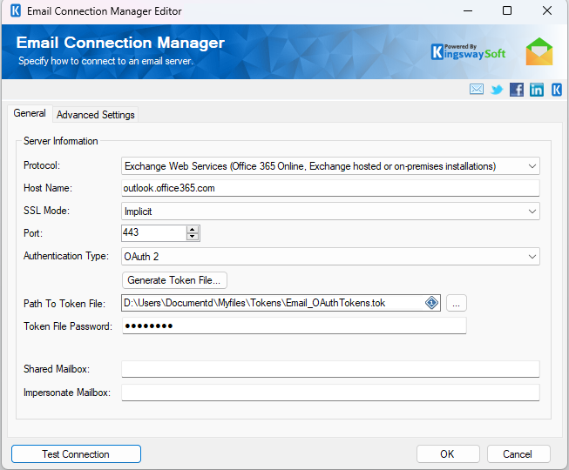Image resolution: width=569 pixels, height=470 pixels.
Task: Click the Host Name label
Action: (48, 188)
